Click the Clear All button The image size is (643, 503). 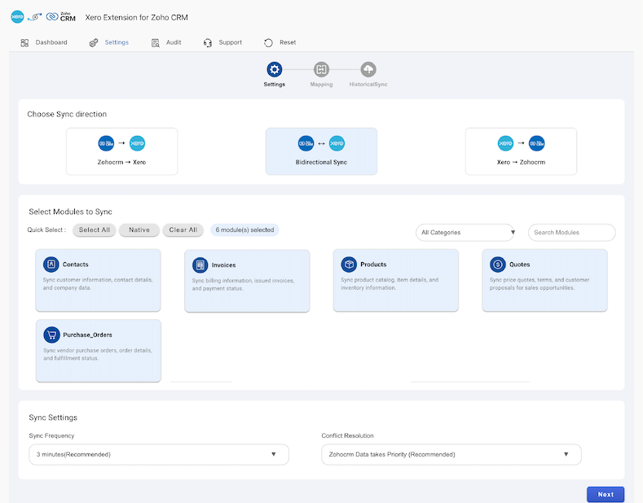(183, 230)
